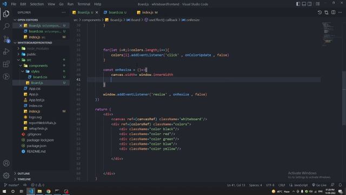346x195 pixels.
Task: Open the Manage gear icon
Action: [x=6, y=175]
